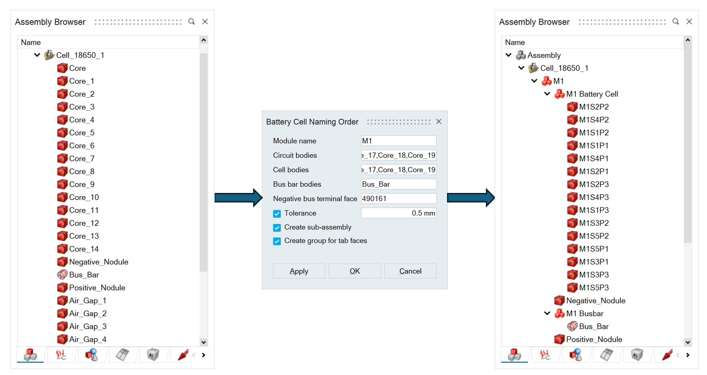Click the search icon in right Assembly Browser
Viewport: 707px width, 375px height.
point(676,21)
